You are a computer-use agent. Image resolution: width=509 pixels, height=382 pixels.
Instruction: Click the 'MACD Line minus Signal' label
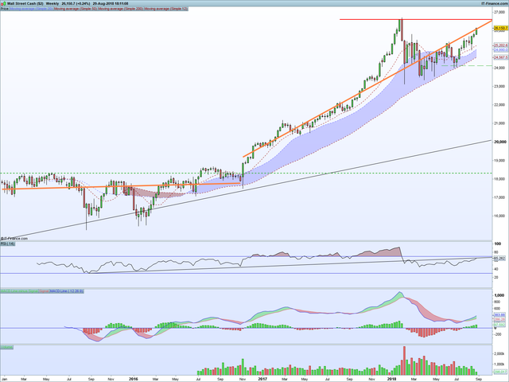click(x=19, y=291)
